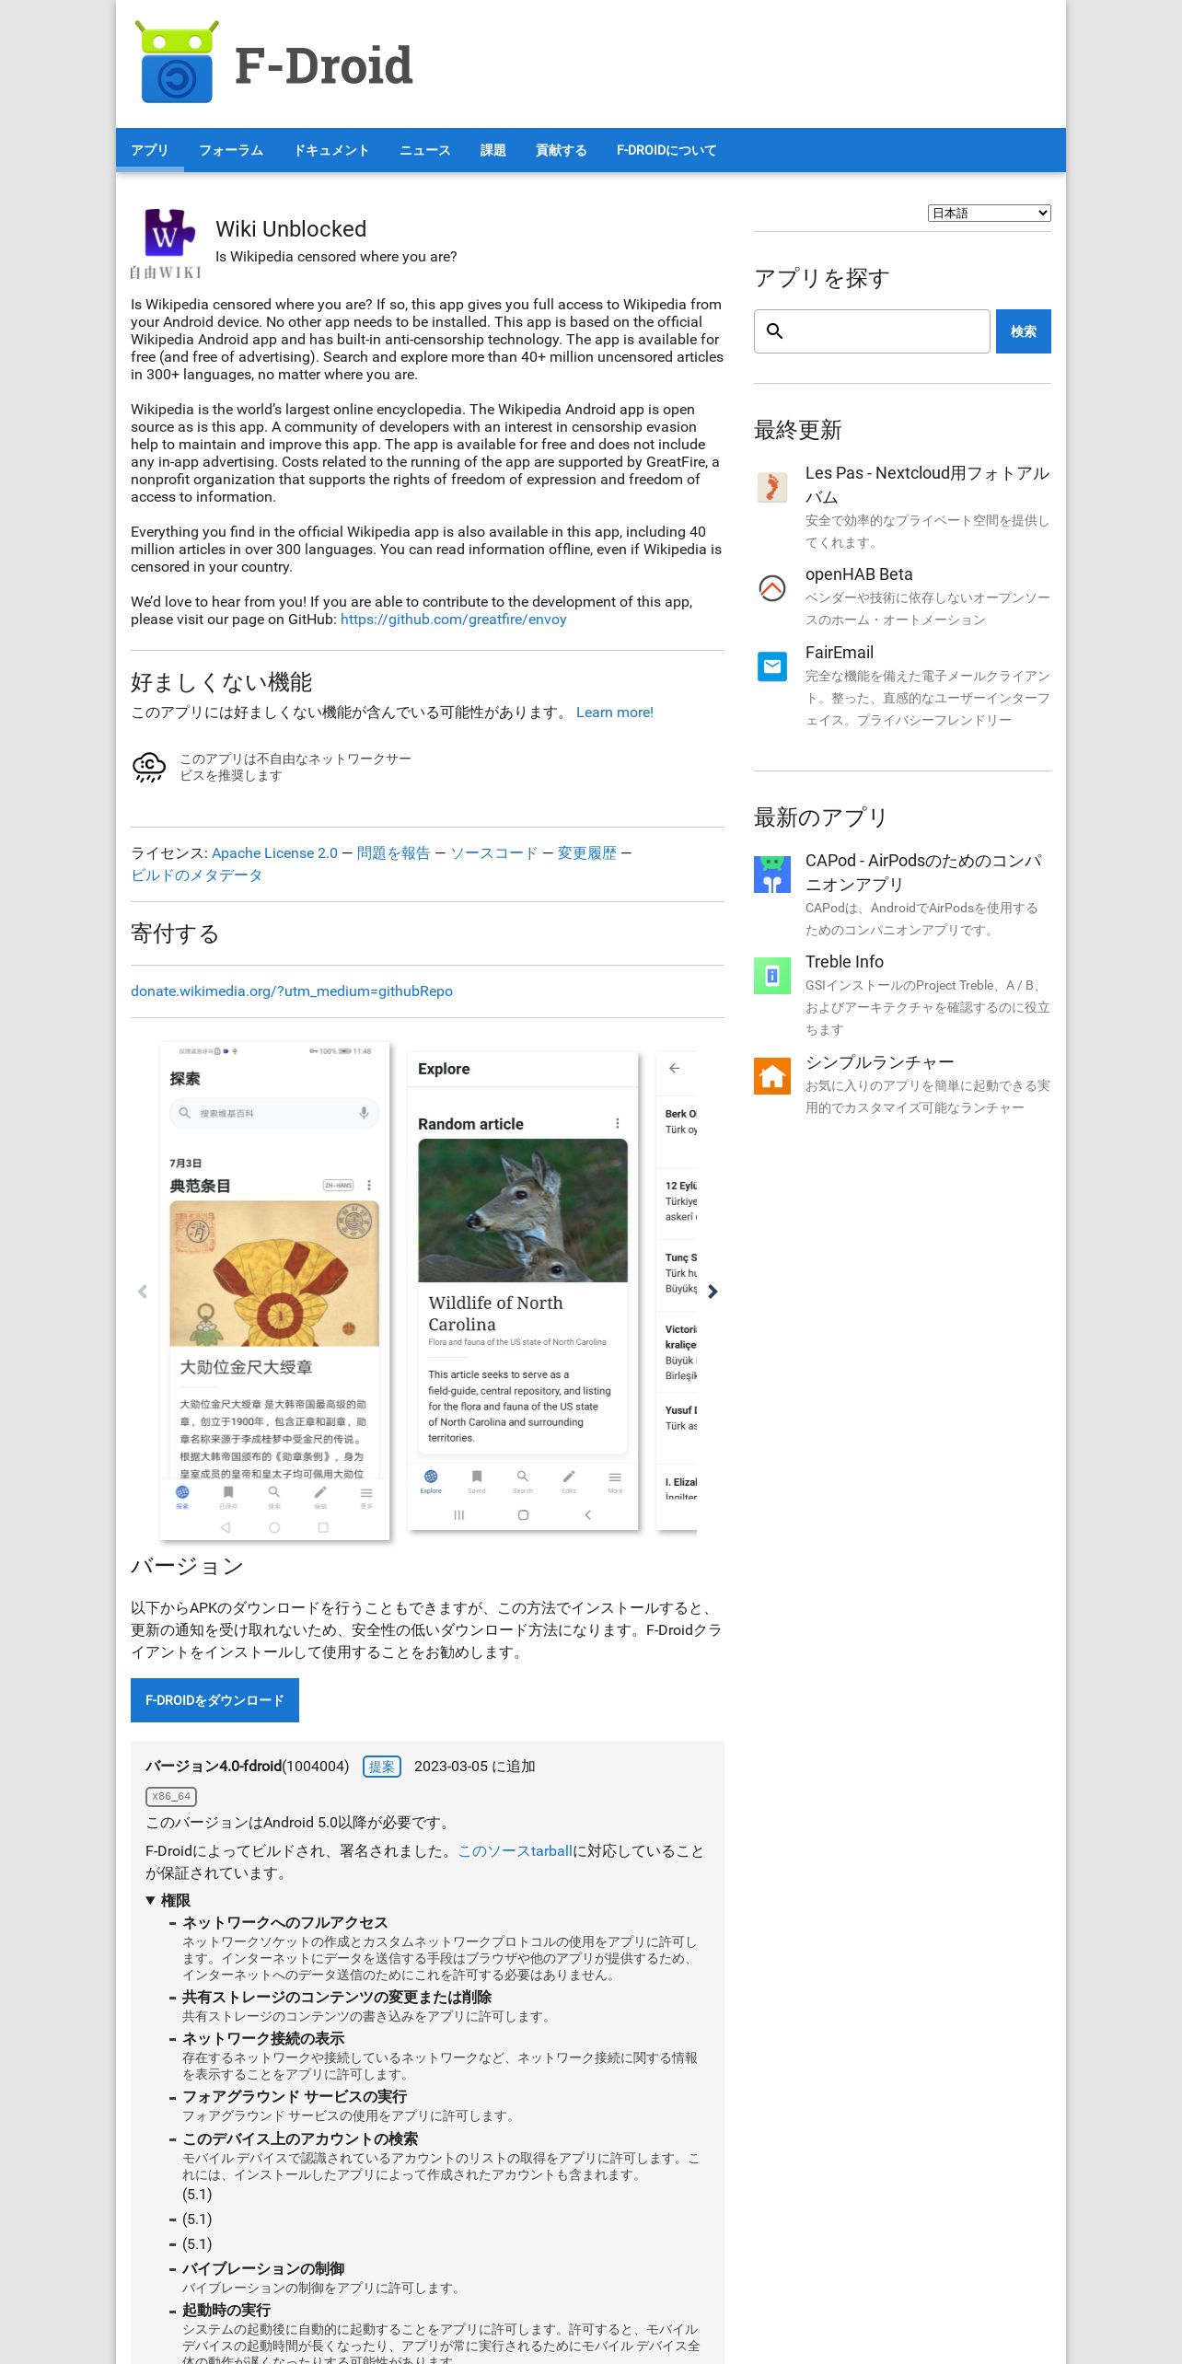Open the F-DROIDについて navigation tab
This screenshot has width=1182, height=2364.
(666, 150)
